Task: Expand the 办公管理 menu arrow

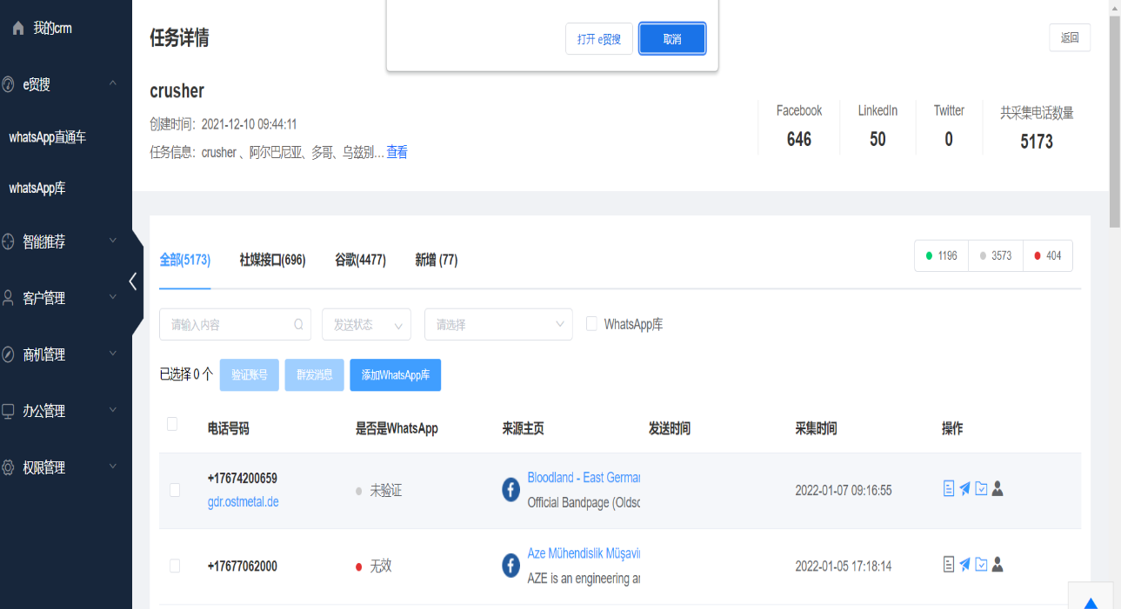Action: pyautogui.click(x=113, y=410)
